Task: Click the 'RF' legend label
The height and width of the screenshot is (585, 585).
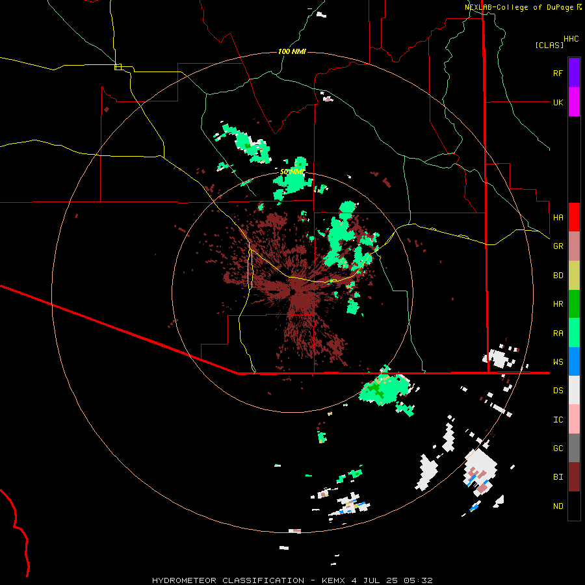Action: [558, 73]
